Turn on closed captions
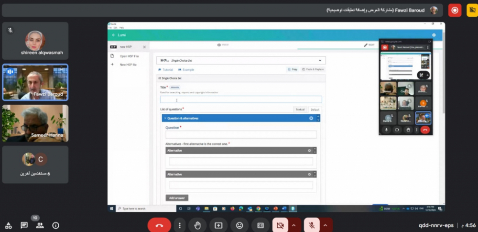Screen dimensions: 478x232 point(261,225)
